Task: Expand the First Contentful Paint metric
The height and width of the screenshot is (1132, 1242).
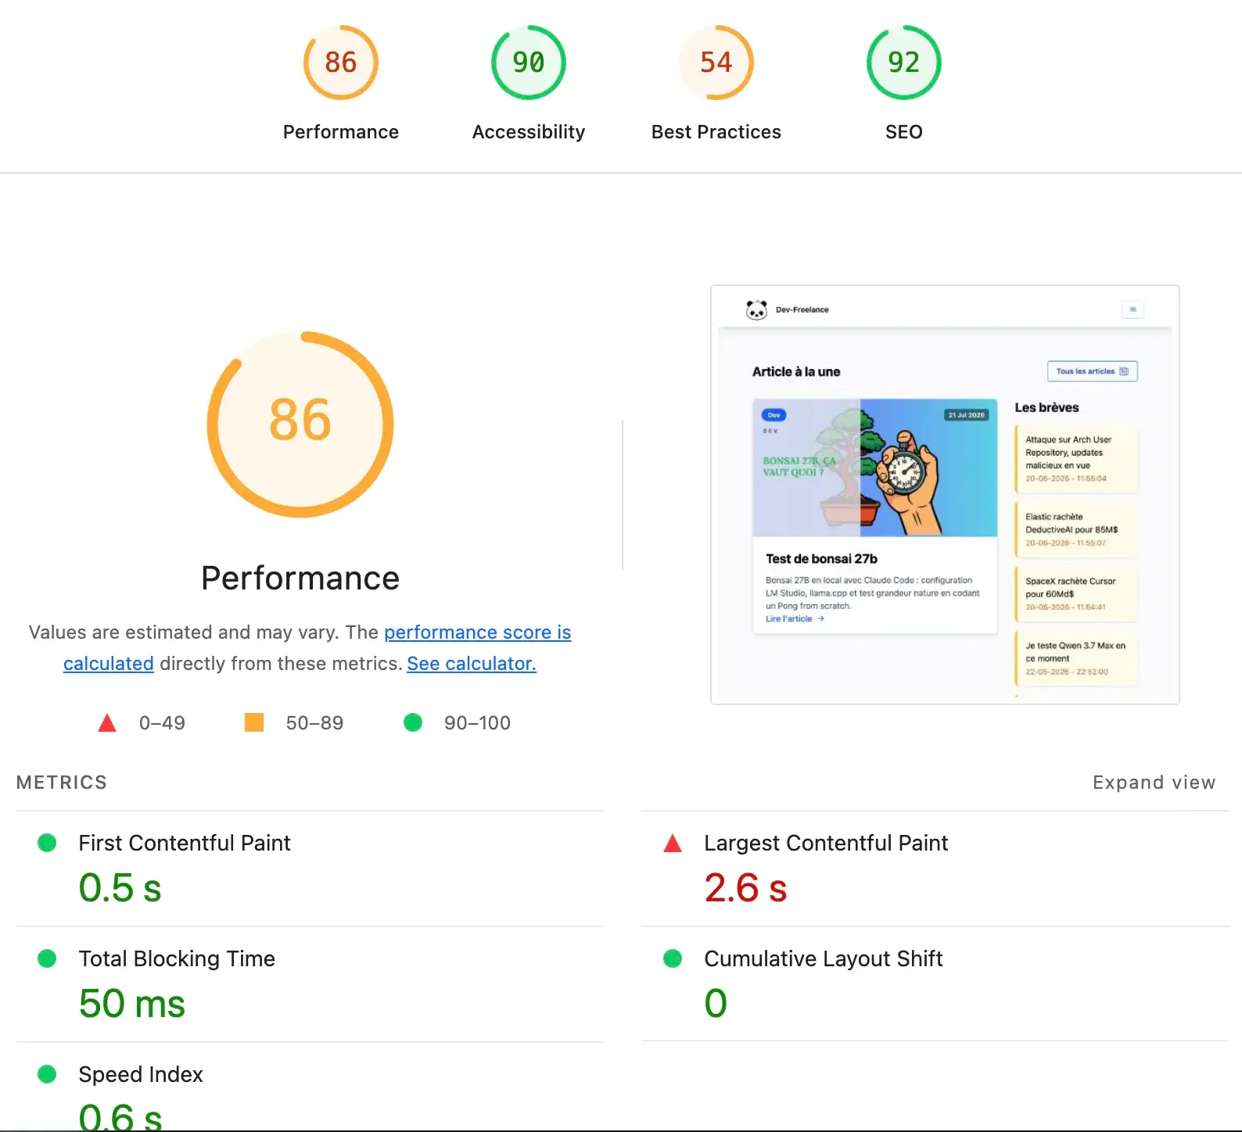Action: [x=310, y=869]
